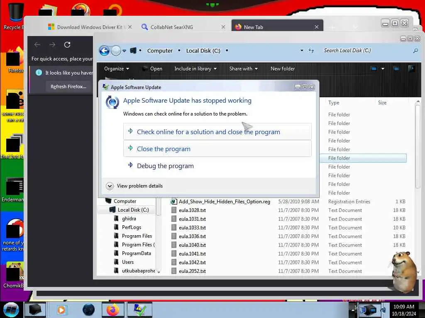Toggle the preview pane icon
Viewport: 425px width, 318px height.
(396, 69)
